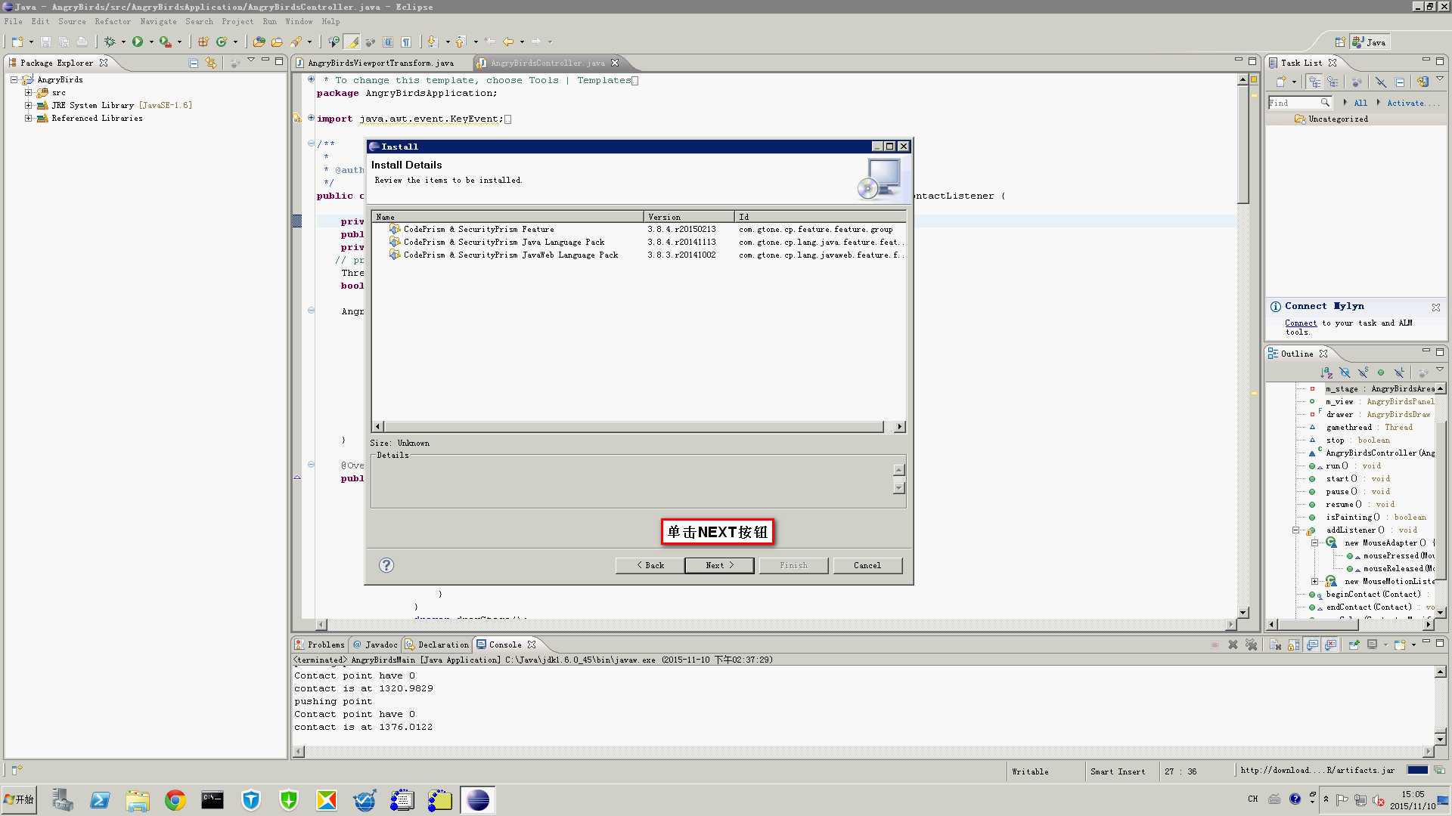Open the Debug dropdown arrow in toolbar

click(x=123, y=42)
